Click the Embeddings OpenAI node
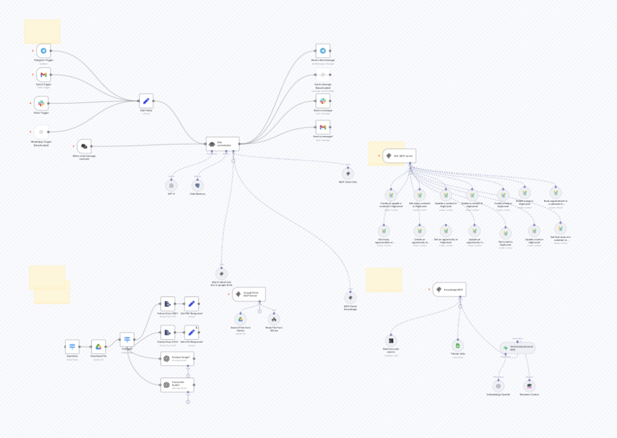Image resolution: width=617 pixels, height=438 pixels. pyautogui.click(x=498, y=386)
